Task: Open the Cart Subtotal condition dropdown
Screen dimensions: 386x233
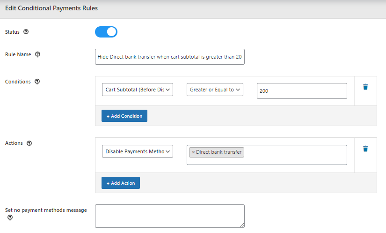Action: [x=138, y=90]
